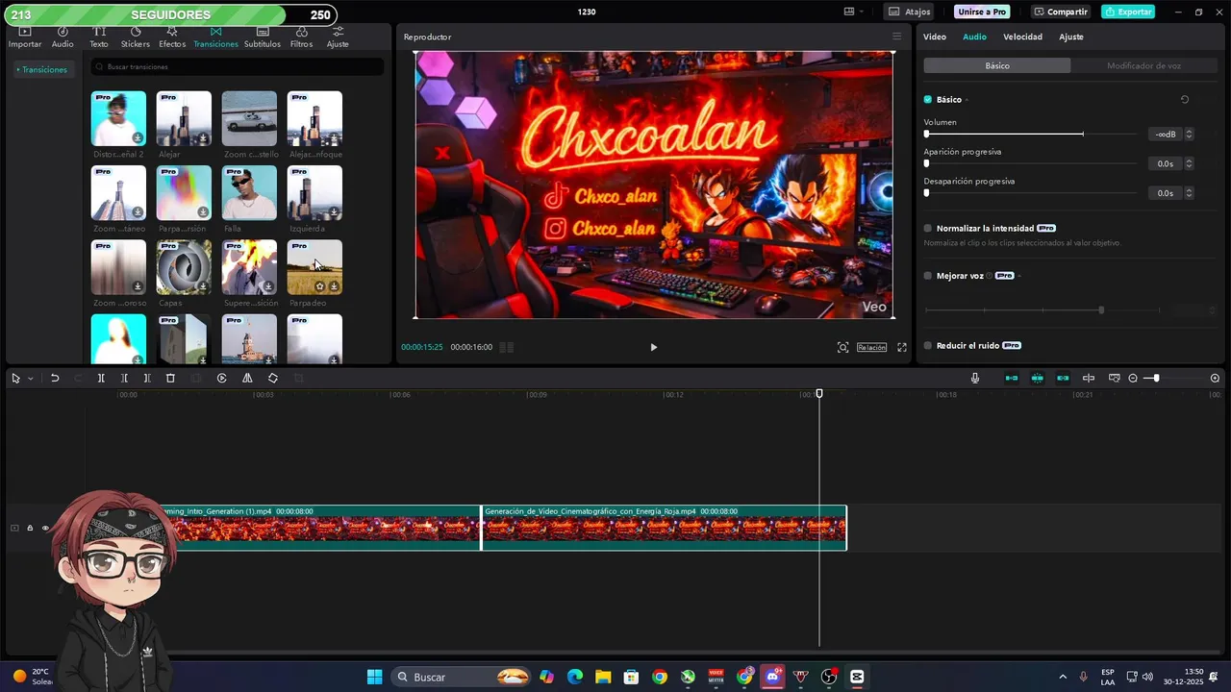Enter fullscreen preview mode
Screen dimensions: 1231x692
pos(902,347)
